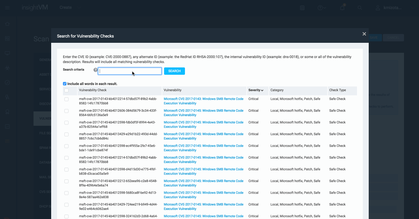Check the first msft-cve-2017-0143 row checkbox
This screenshot has height=219, width=419.
(x=66, y=99)
